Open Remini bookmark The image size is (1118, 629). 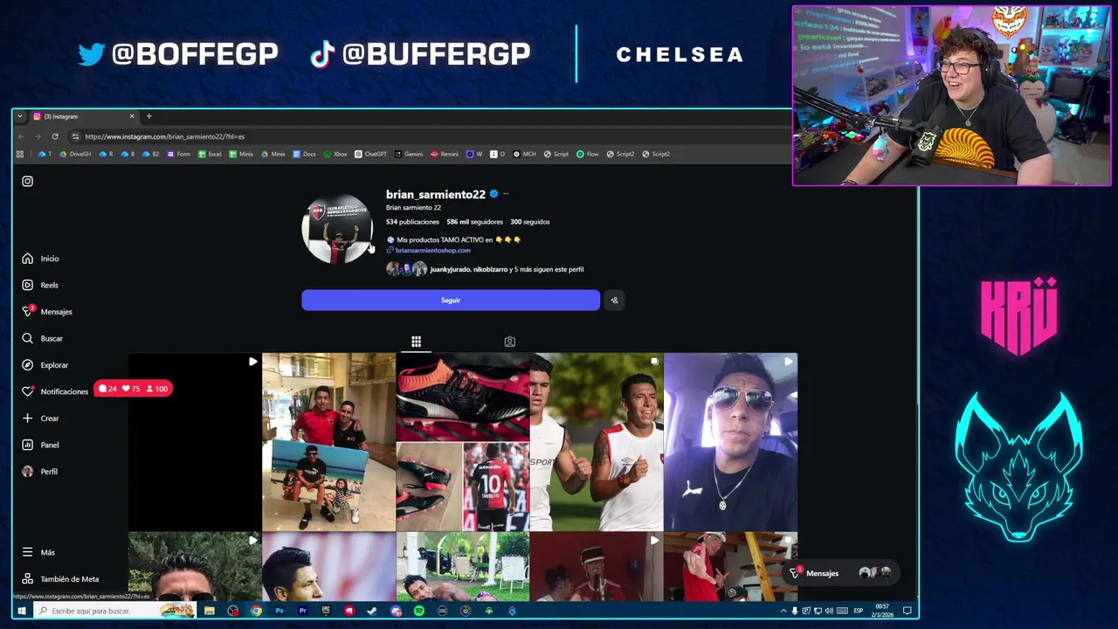pos(445,154)
